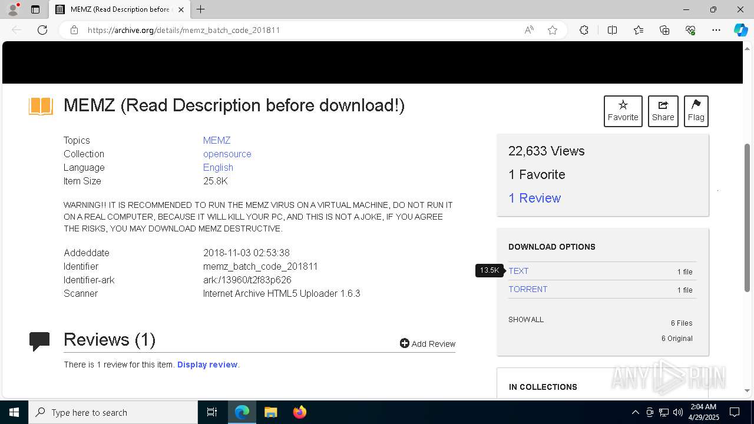754x424 pixels.
Task: Select the 22,633 Views text
Action: click(547, 151)
